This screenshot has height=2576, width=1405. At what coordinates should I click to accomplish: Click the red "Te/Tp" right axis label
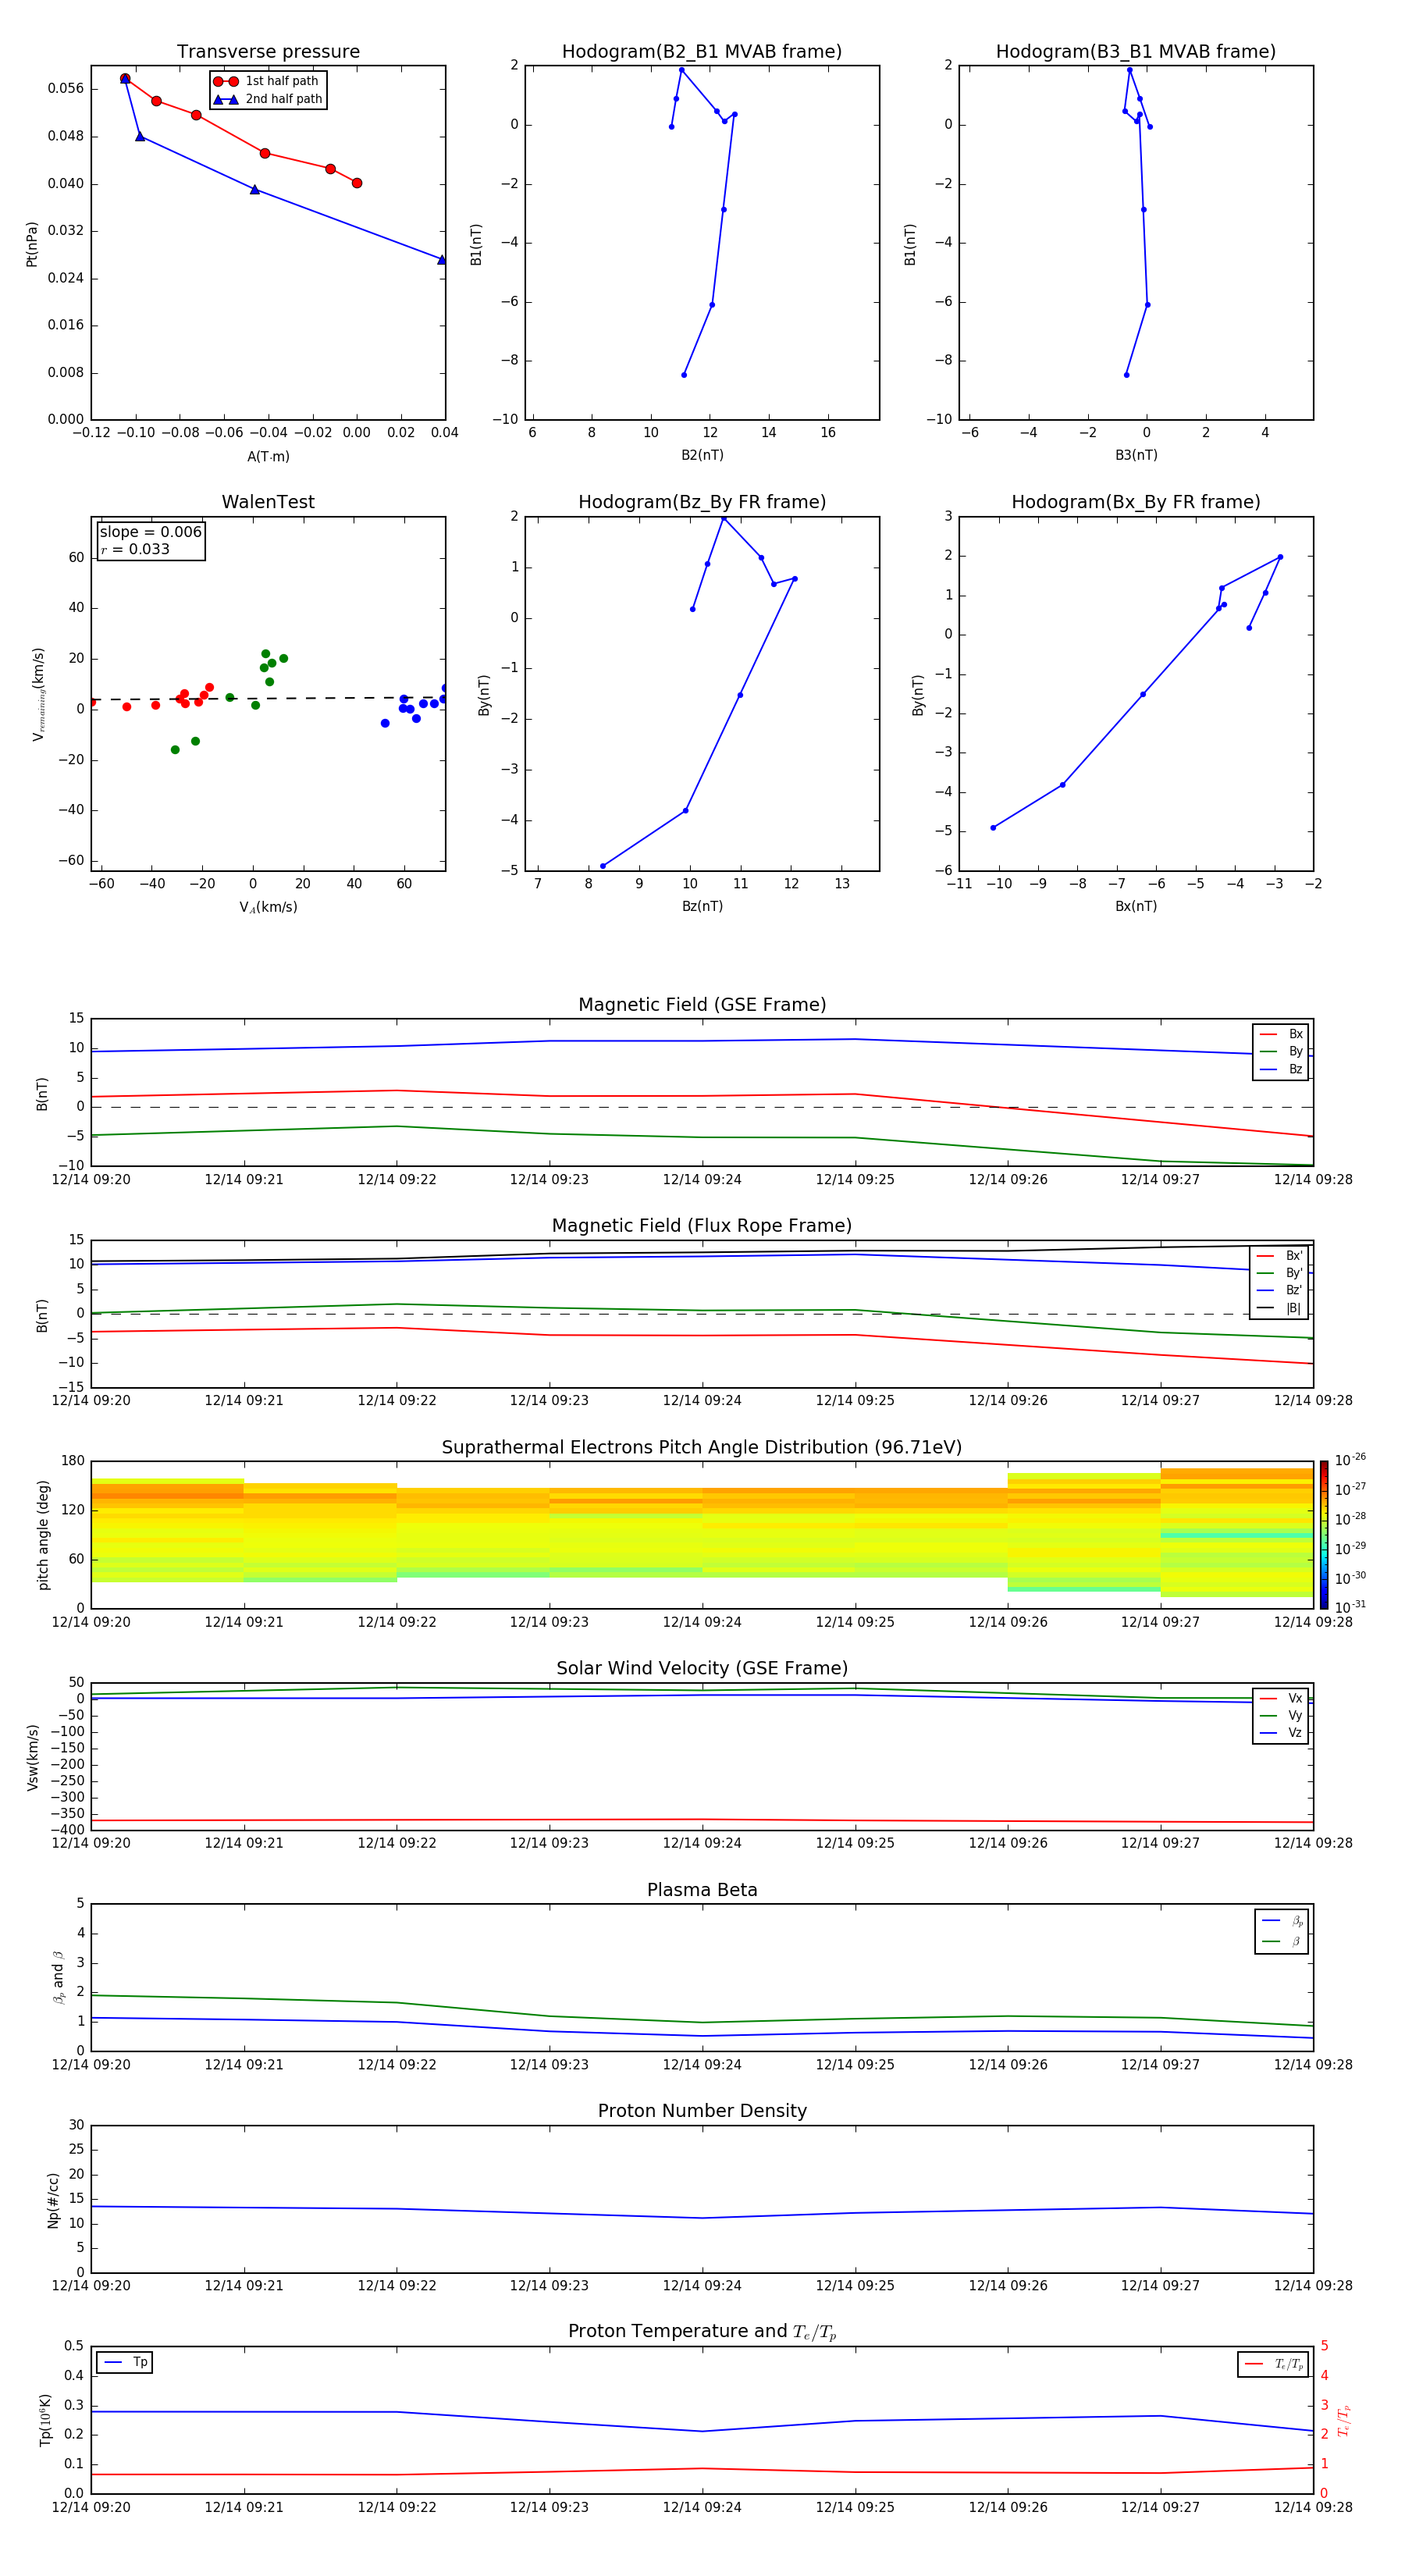(x=1344, y=2420)
